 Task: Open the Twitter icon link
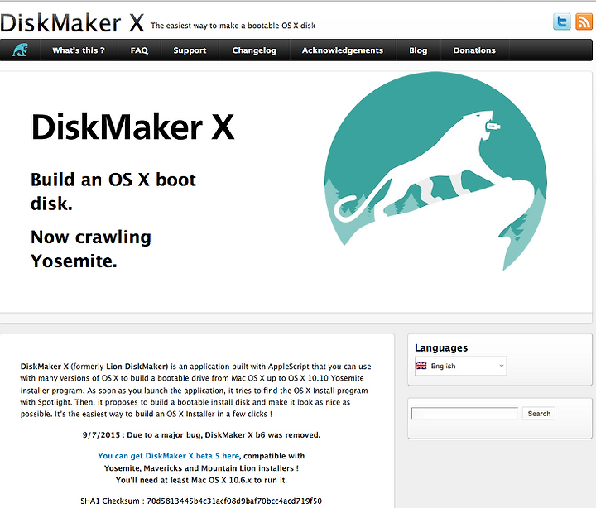coord(562,22)
